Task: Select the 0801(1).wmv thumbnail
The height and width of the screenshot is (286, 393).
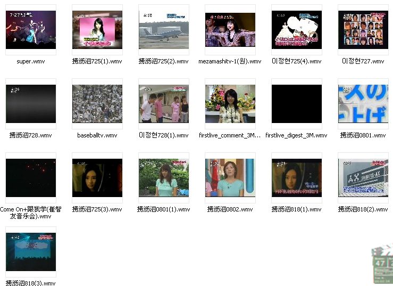Action: coord(164,178)
